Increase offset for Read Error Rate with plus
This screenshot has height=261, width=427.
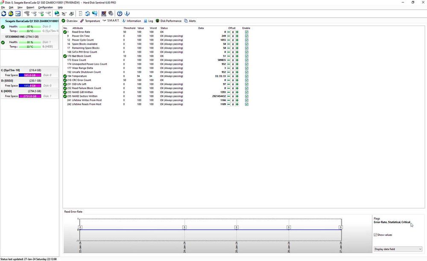point(237,32)
